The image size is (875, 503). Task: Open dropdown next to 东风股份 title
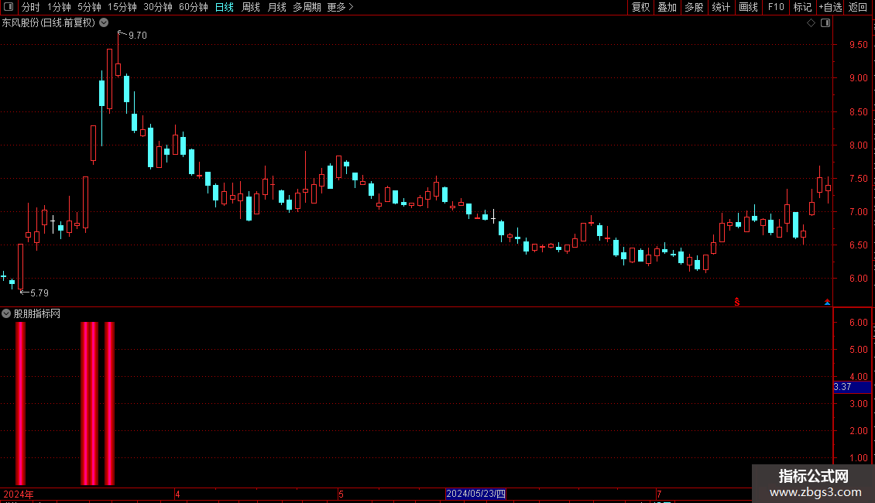point(104,23)
